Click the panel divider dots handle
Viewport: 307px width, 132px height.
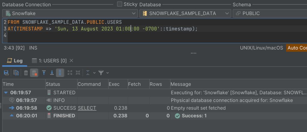click(193, 53)
